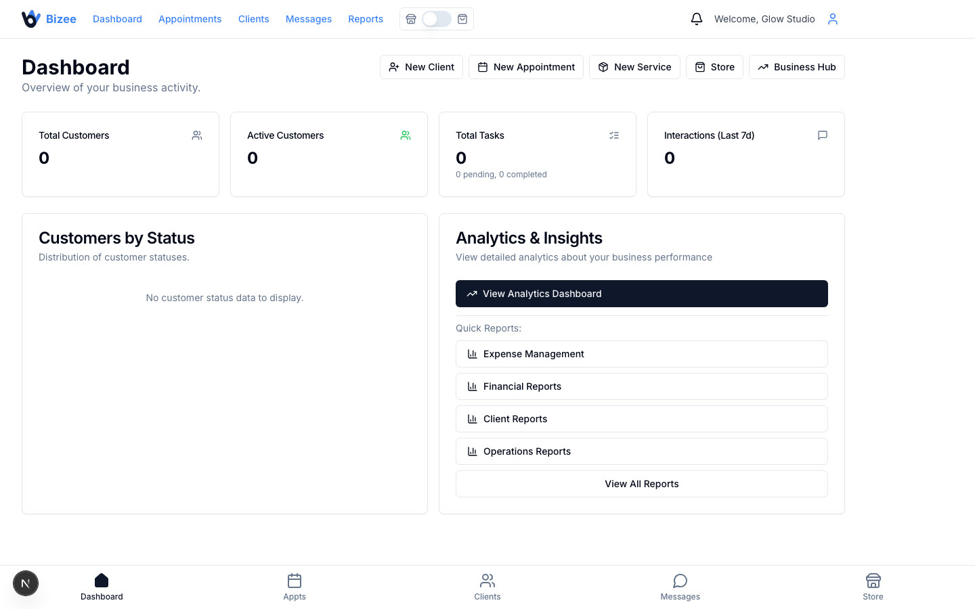Screen dimensions: 975x609
Task: Go to Dashboard in bottom navigation
Action: [102, 587]
